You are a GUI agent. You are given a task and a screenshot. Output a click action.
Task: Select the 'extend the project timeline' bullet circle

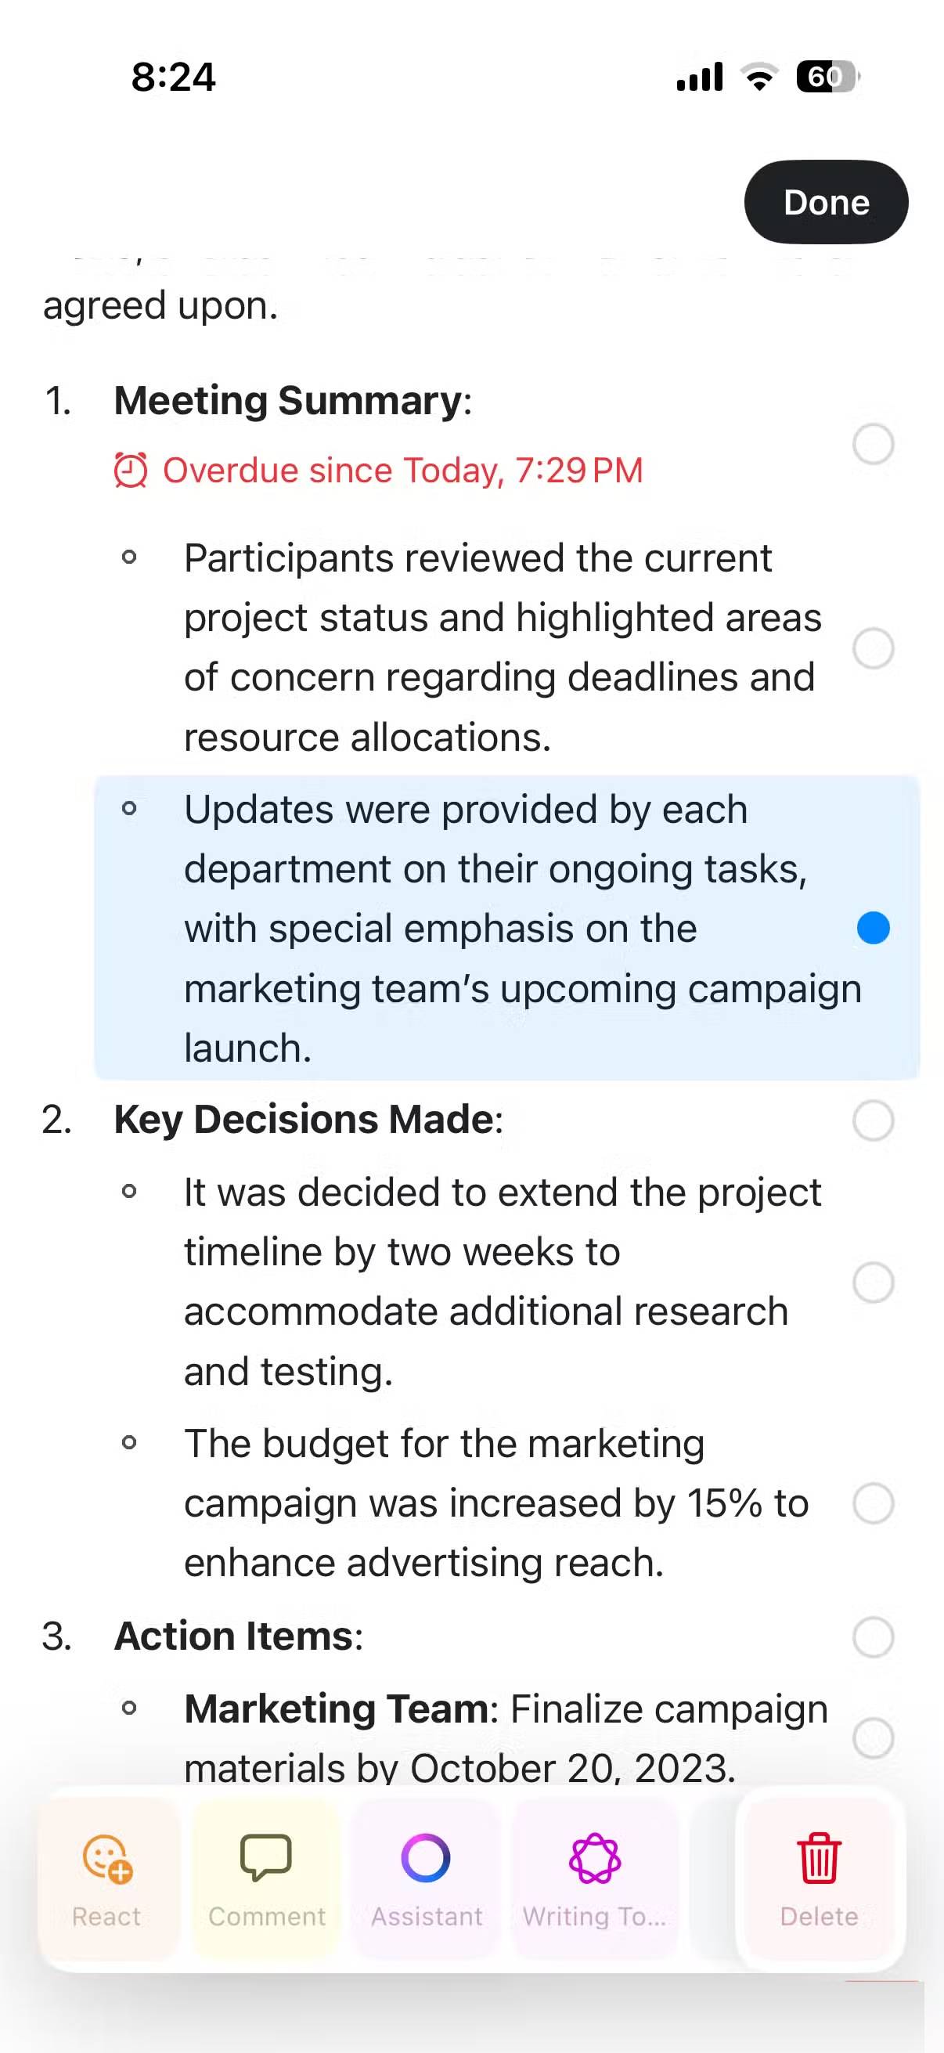(x=873, y=1283)
